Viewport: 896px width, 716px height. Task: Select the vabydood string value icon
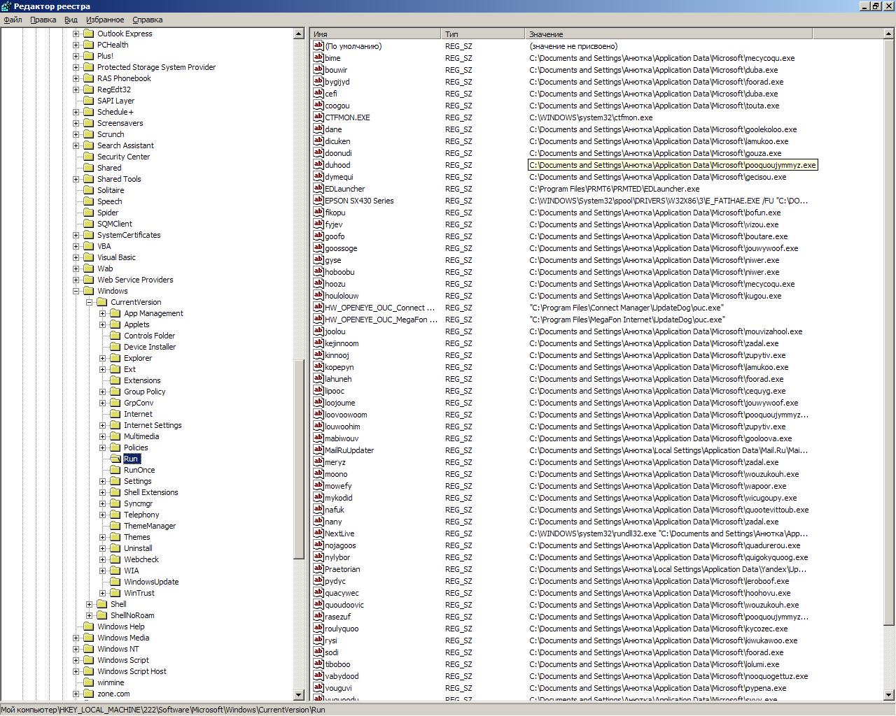tap(318, 676)
